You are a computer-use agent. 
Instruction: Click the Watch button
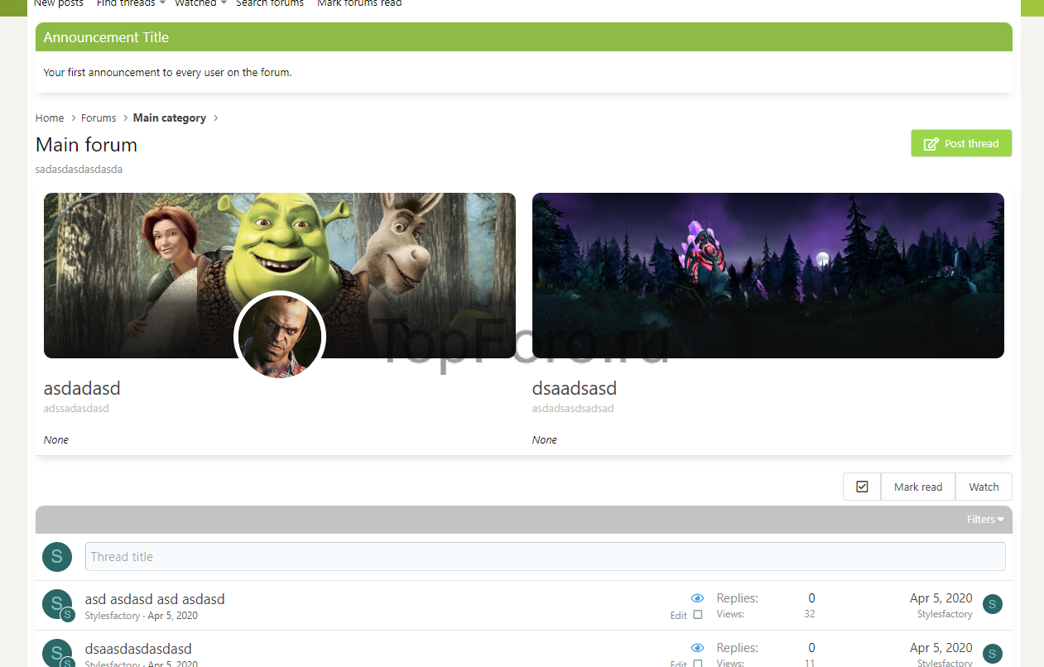(x=984, y=487)
